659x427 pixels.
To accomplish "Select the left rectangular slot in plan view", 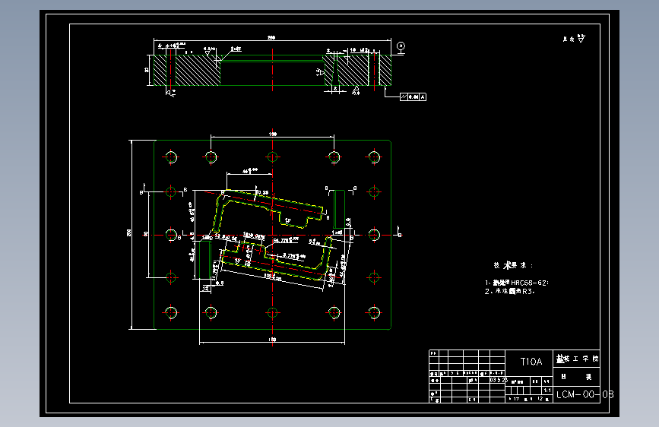I will click(x=204, y=260).
